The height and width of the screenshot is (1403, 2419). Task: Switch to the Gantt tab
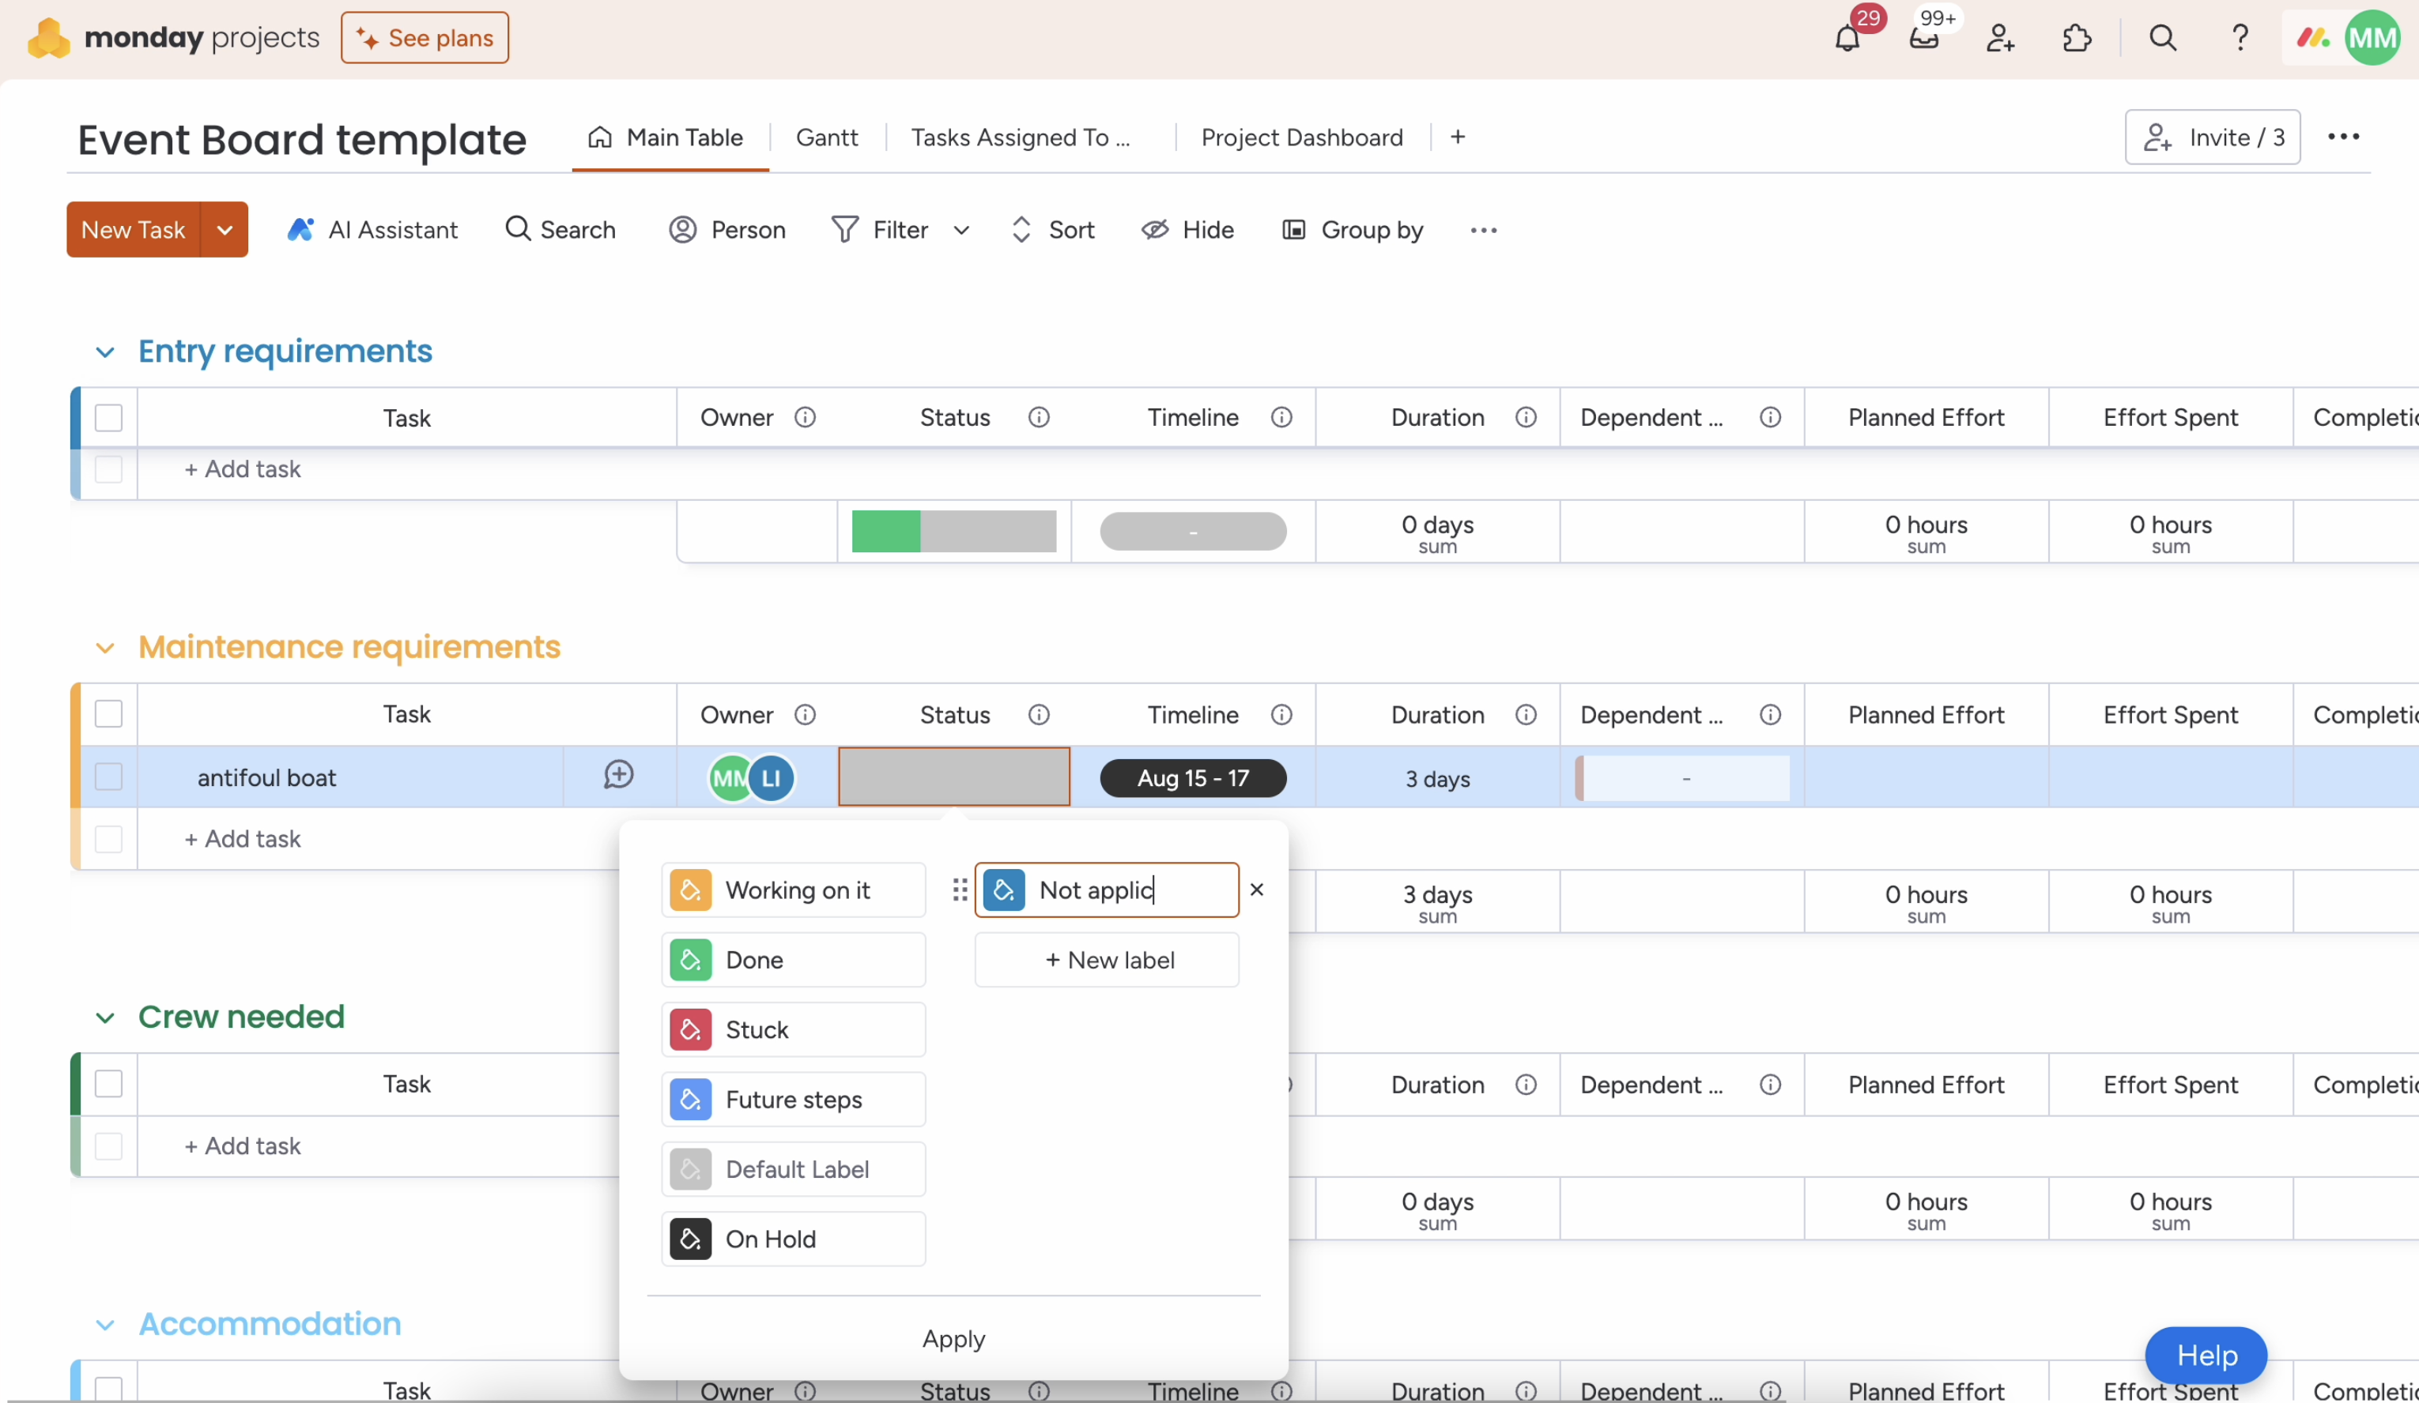coord(827,137)
